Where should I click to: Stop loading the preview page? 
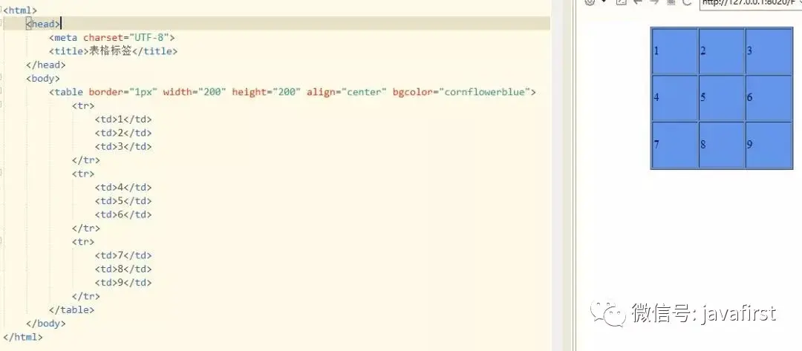coord(671,2)
